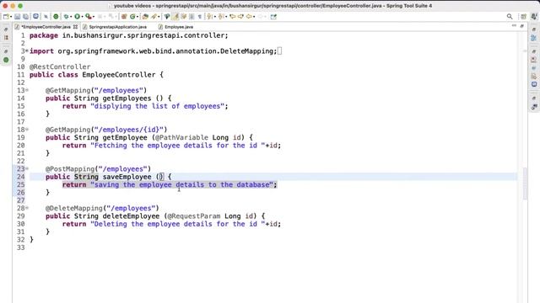Image resolution: width=540 pixels, height=303 pixels.
Task: Open the Run configurations dropdown arrow
Action: (83, 17)
